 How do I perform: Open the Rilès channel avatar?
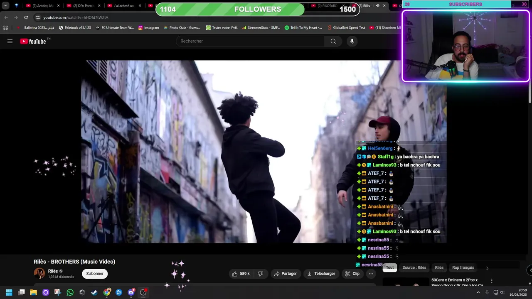39,273
